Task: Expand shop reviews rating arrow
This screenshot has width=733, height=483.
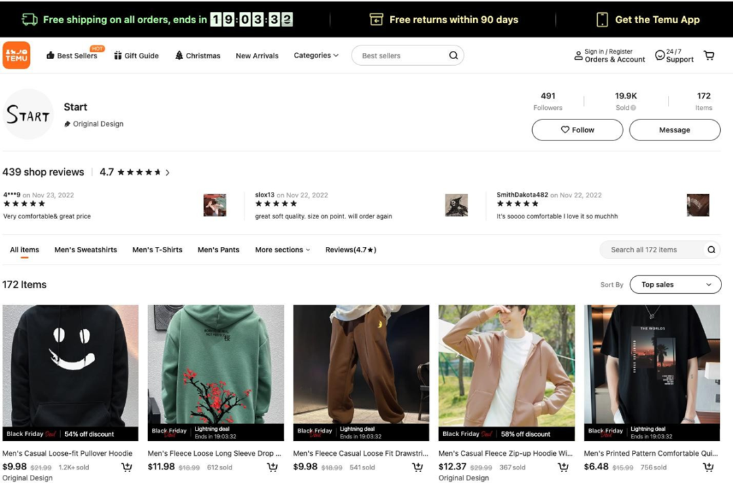Action: point(168,173)
